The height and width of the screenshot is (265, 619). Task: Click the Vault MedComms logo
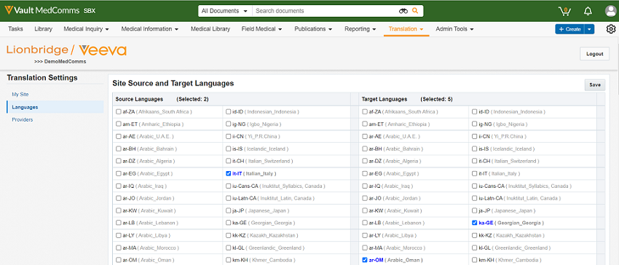click(50, 11)
